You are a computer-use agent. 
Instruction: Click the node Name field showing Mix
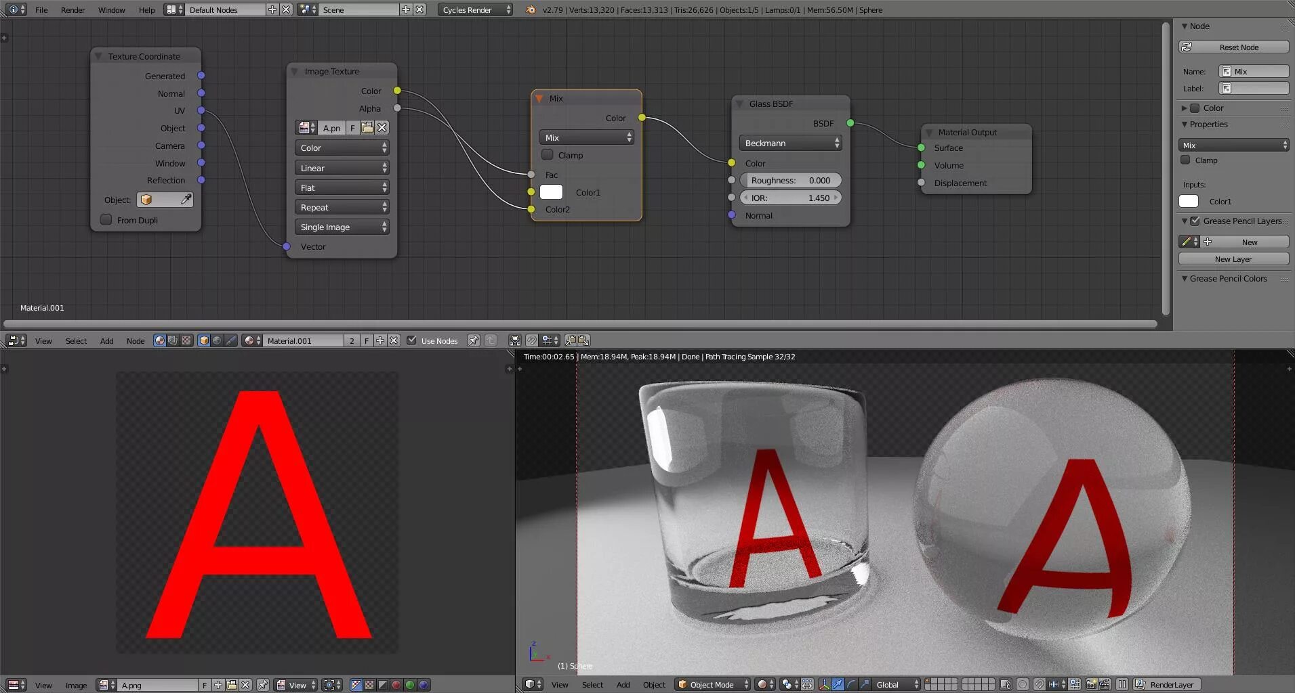(x=1254, y=71)
